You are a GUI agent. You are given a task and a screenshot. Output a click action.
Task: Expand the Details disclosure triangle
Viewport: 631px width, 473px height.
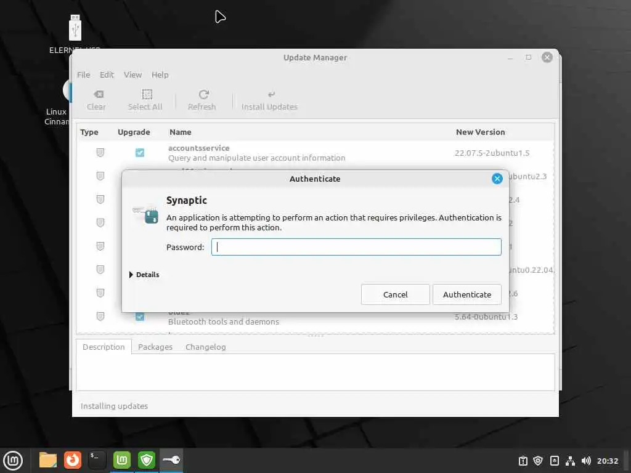click(131, 275)
